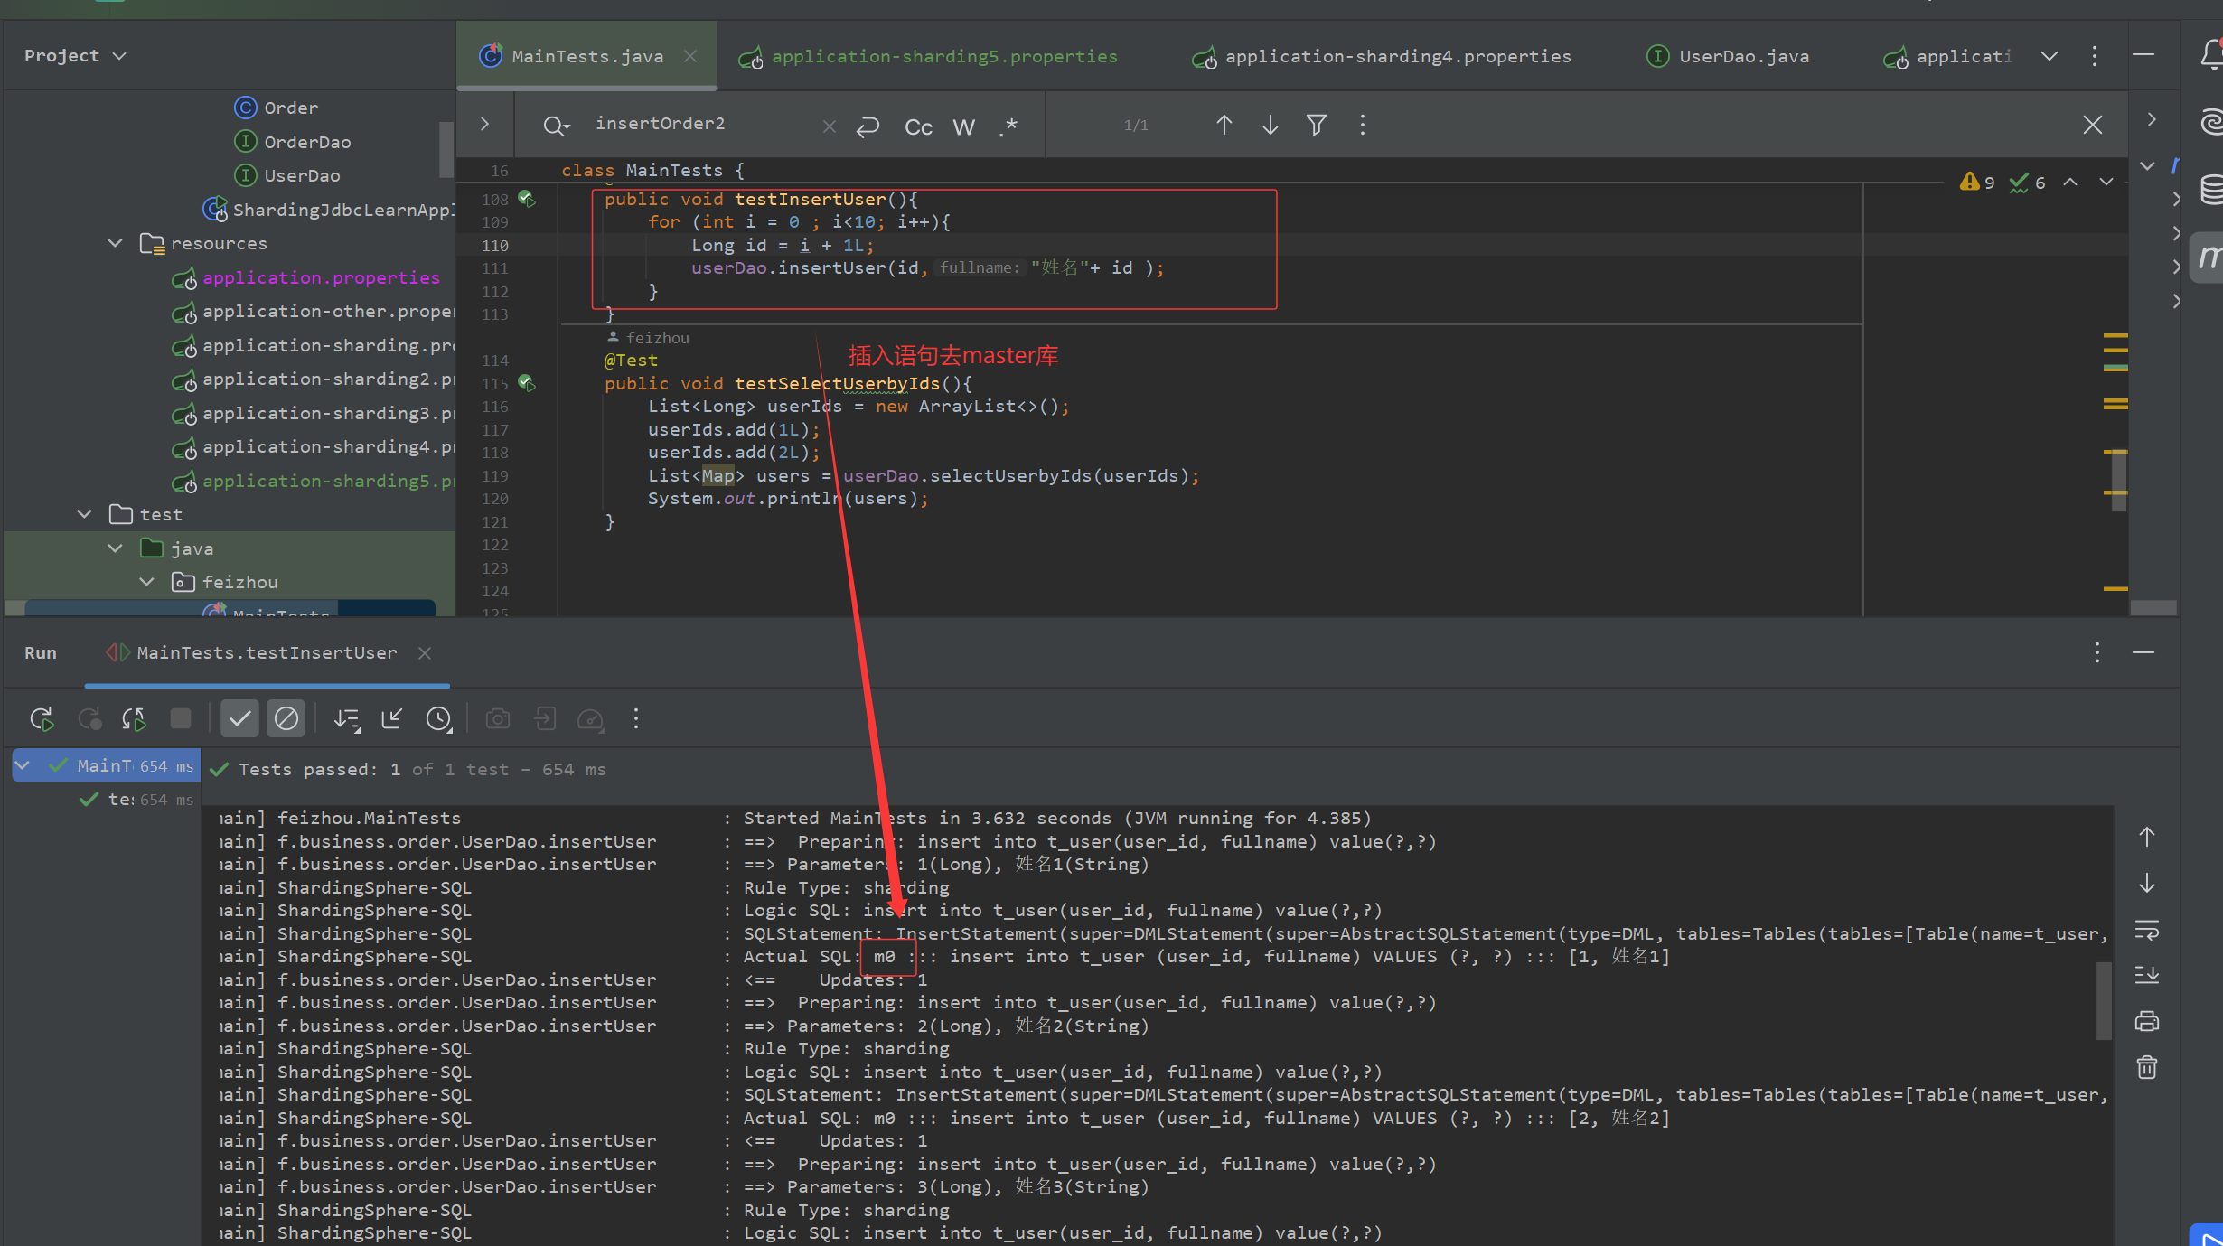Run testSelectUserbyIds gutter icon
This screenshot has width=2223, height=1246.
527,383
